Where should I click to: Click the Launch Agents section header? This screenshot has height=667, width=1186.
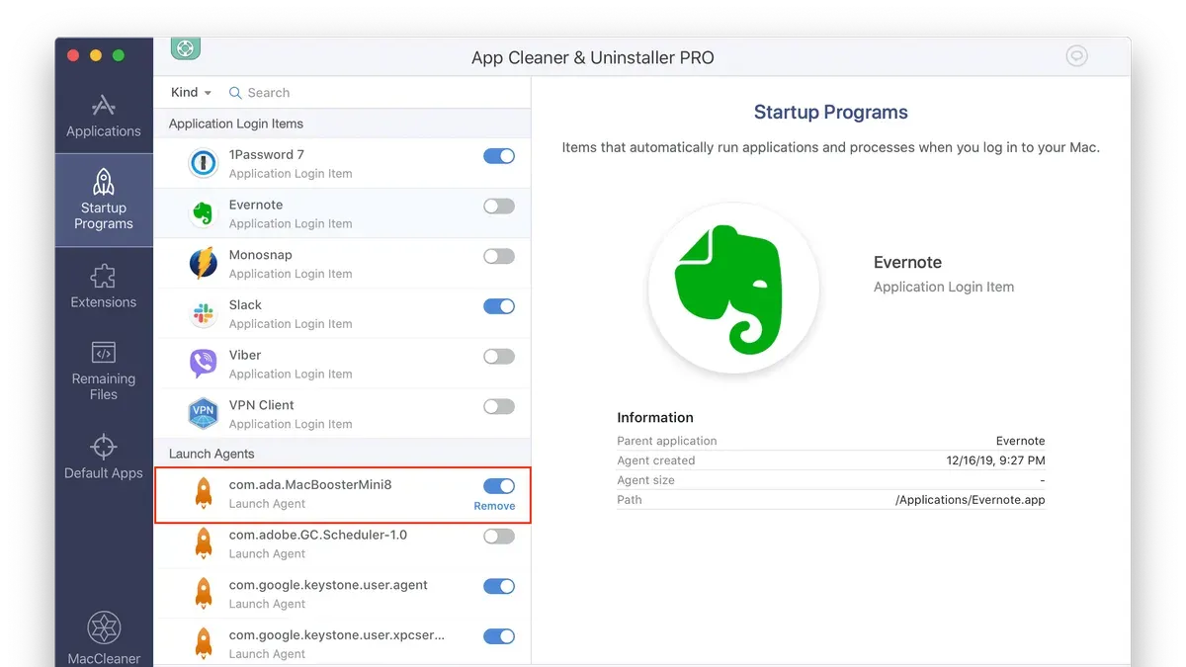(x=212, y=454)
